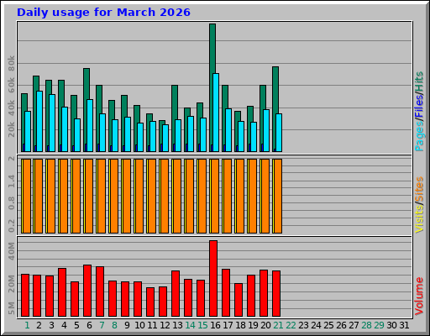
Task: Click green day label "28" on the x-axis
Action: pyautogui.click(x=366, y=325)
